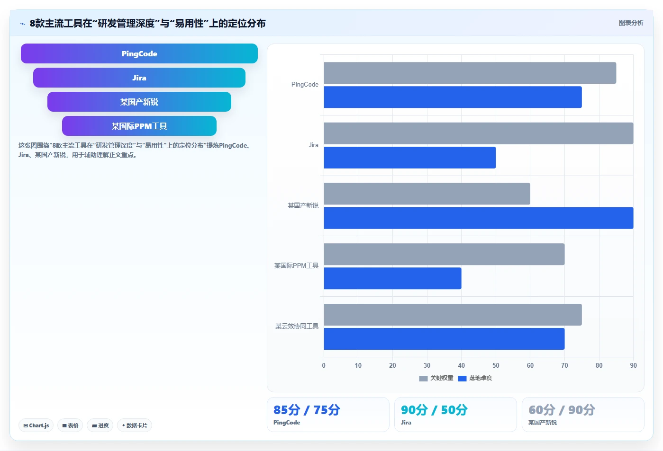
Task: Click the 表格 tag chip
Action: 70,425
